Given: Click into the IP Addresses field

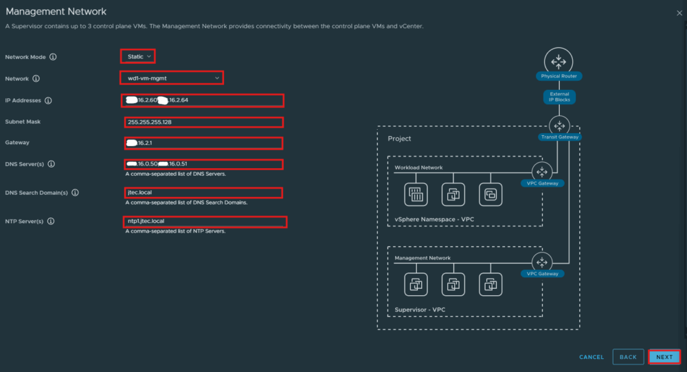Looking at the screenshot, I should [x=203, y=100].
